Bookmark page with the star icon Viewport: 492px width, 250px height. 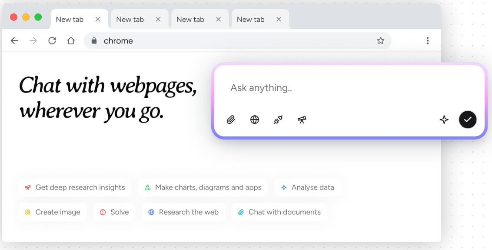click(381, 40)
